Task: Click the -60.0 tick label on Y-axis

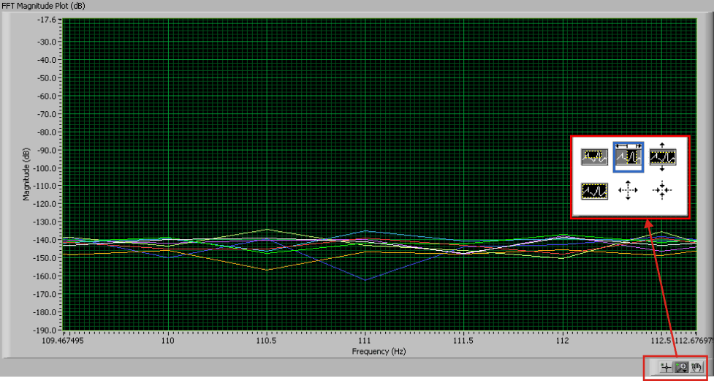Action: 47,96
